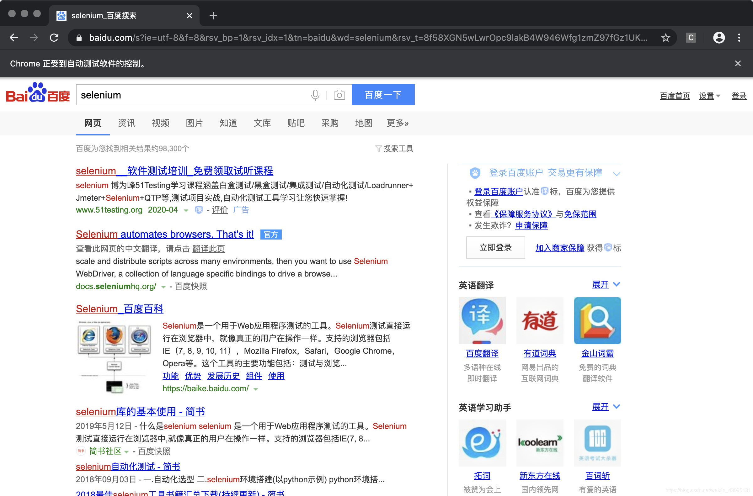Open a new browser tab

(x=213, y=15)
